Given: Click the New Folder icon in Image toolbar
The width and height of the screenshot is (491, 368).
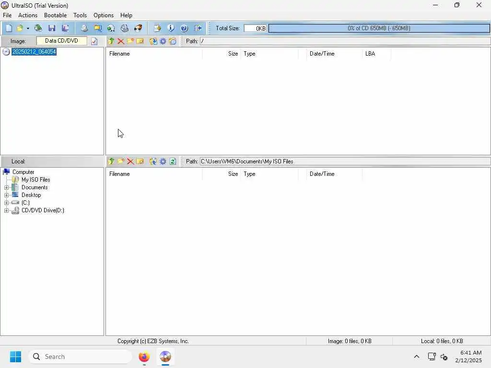Looking at the screenshot, I should pos(130,41).
